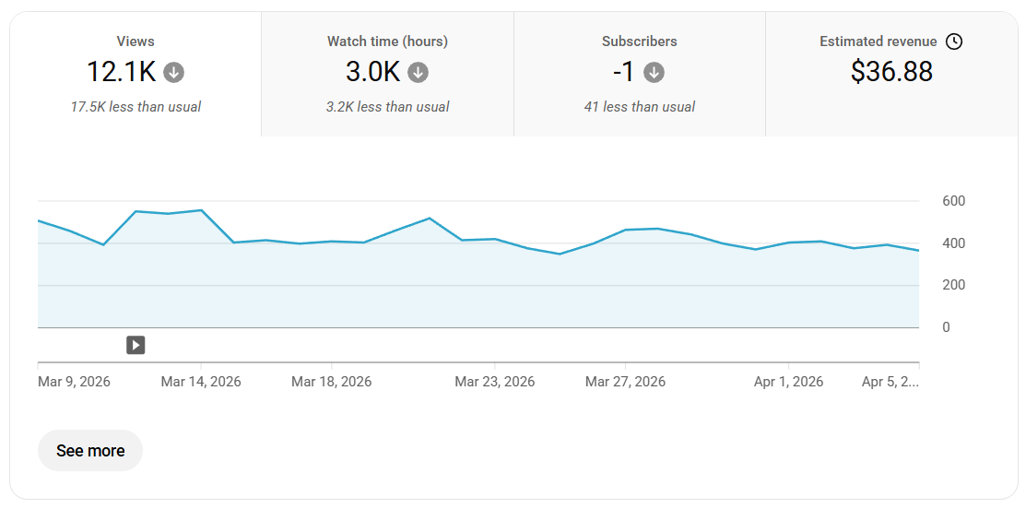This screenshot has height=509, width=1026.
Task: Open the video published marker below the chart
Action: point(136,345)
